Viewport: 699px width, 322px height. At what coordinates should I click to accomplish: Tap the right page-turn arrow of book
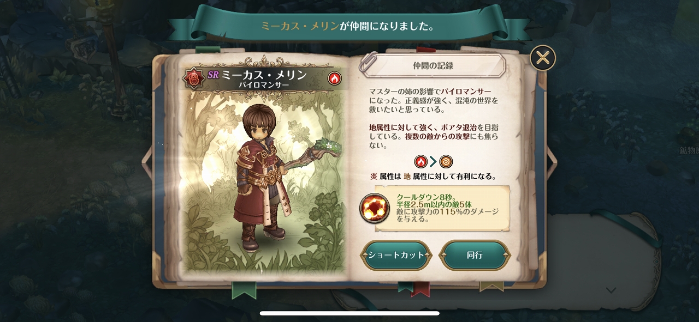click(x=552, y=162)
